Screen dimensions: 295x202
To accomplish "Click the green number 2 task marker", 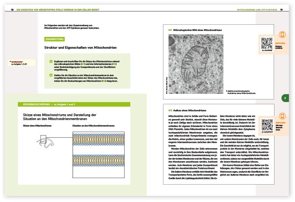I will (x=51, y=75).
